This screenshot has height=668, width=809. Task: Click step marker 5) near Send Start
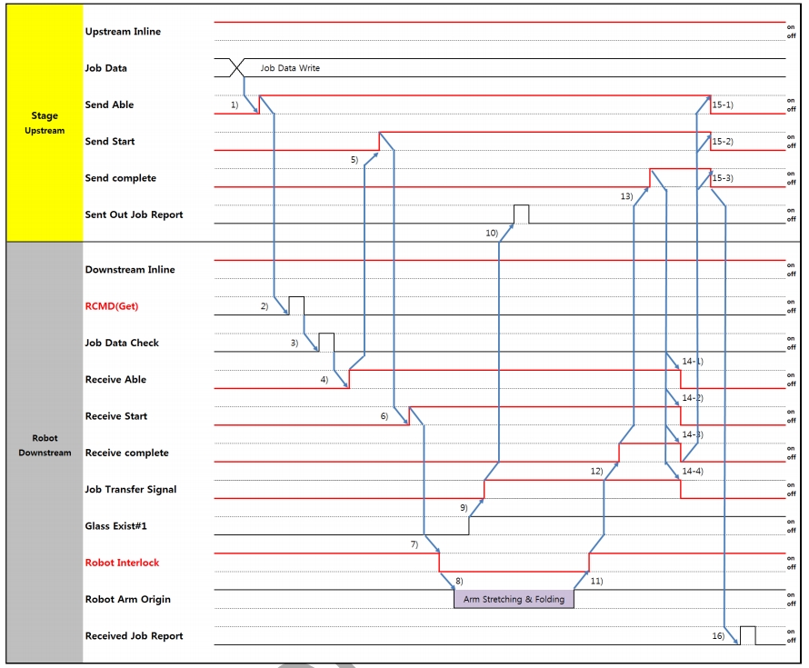click(x=354, y=159)
